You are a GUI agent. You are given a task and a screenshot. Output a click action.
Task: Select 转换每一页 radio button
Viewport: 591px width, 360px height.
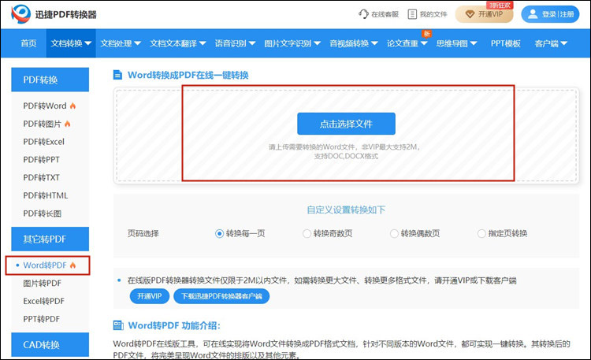point(219,234)
